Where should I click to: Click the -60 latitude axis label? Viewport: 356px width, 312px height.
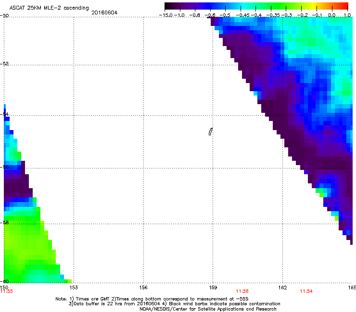tap(4, 281)
